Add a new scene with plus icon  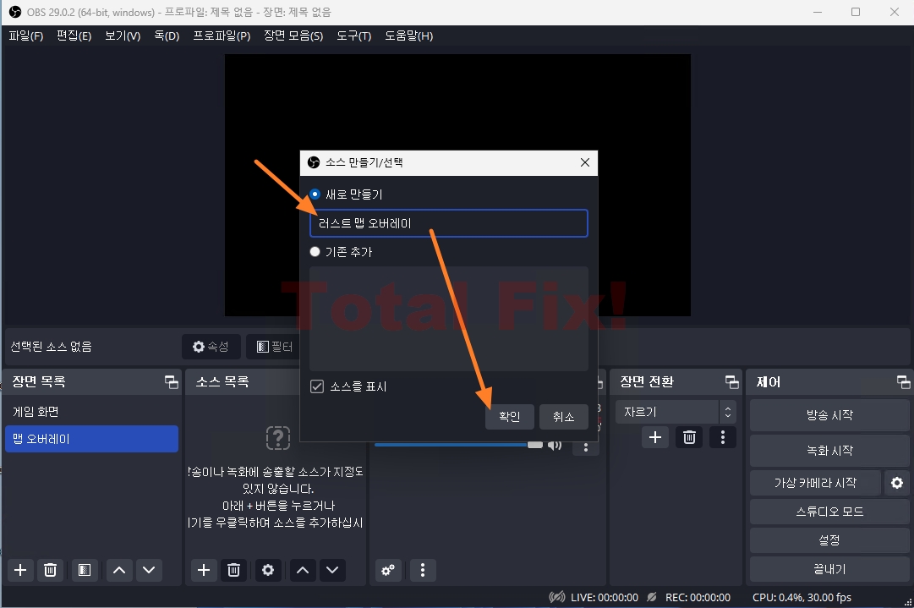click(20, 570)
